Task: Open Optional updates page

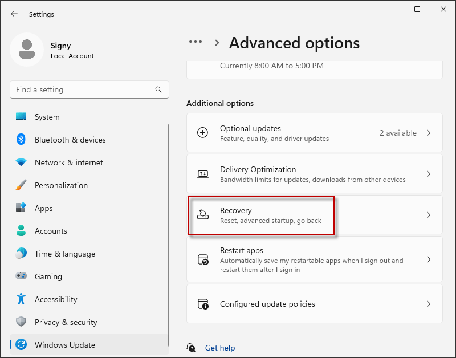Action: click(315, 133)
